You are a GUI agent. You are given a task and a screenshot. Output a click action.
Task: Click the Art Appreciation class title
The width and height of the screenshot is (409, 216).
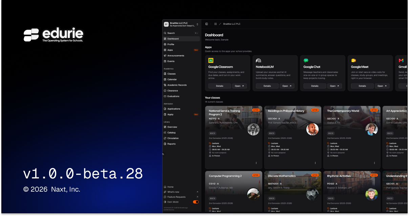[x=396, y=111]
